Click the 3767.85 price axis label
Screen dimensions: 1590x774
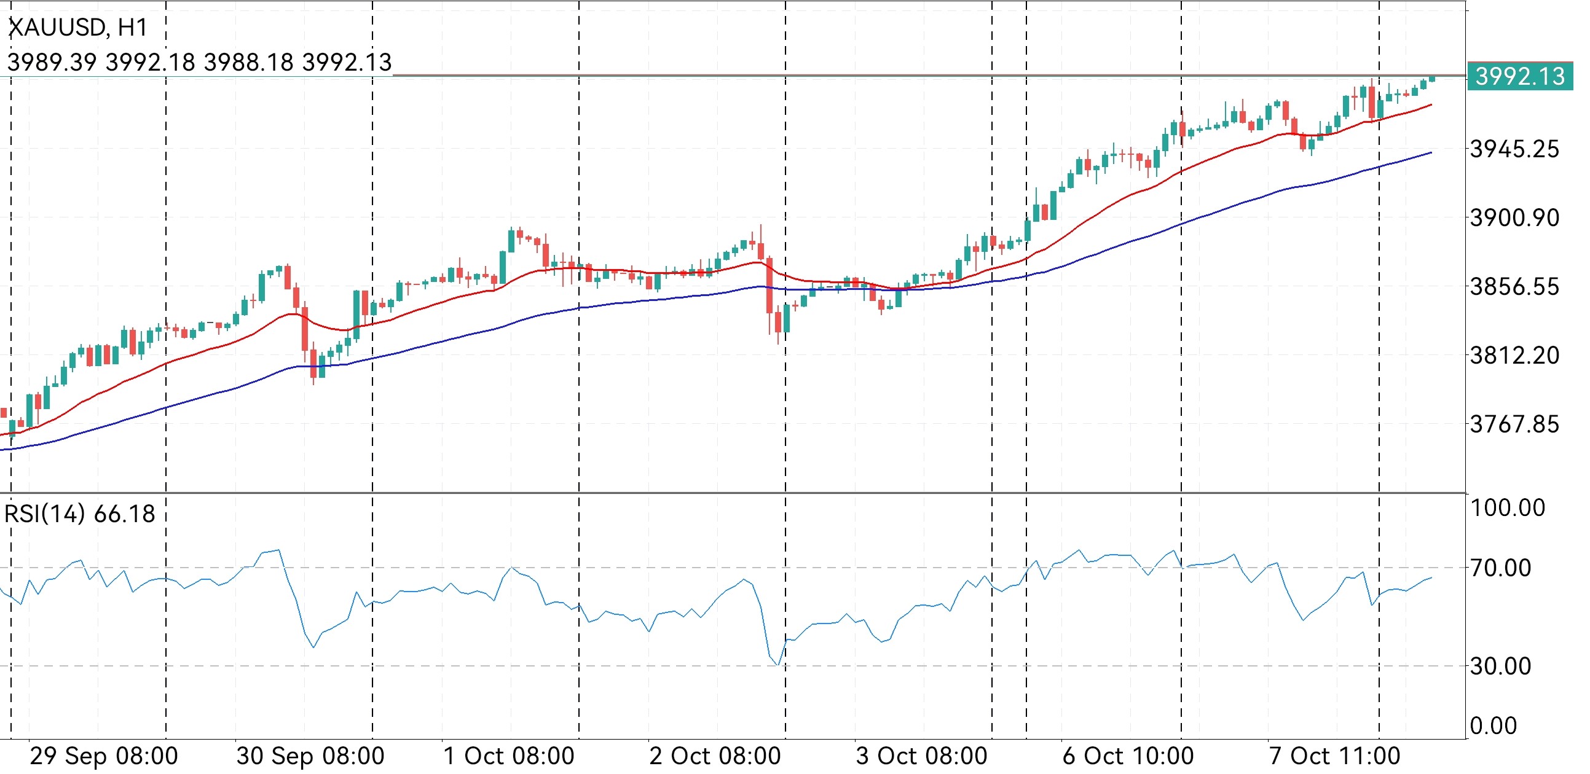1514,425
